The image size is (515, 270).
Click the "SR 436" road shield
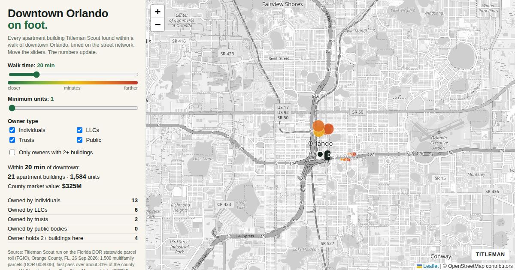(x=492, y=192)
